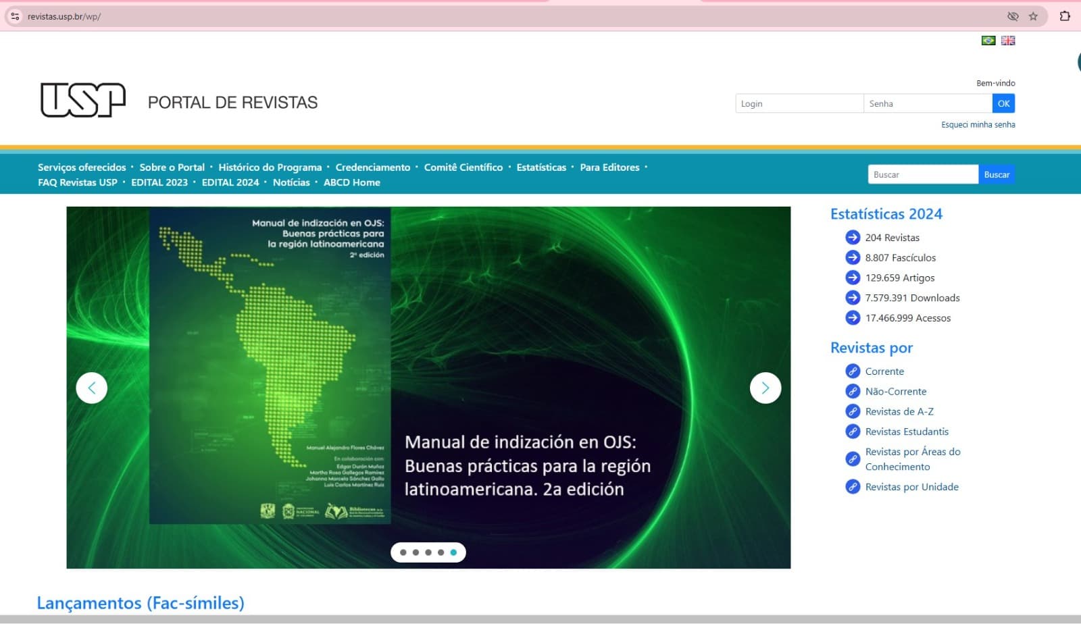Open Sobre o Portal menu item

point(172,167)
